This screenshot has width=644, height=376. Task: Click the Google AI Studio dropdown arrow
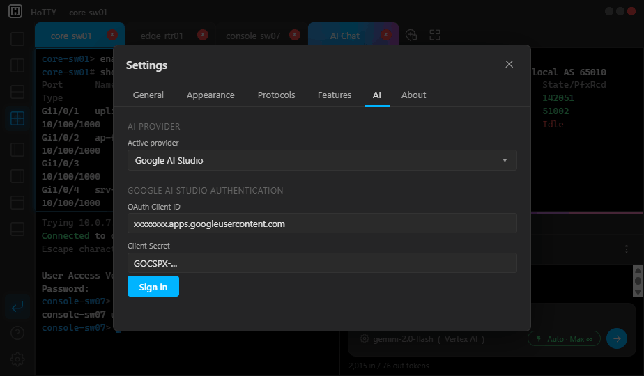[x=505, y=161]
